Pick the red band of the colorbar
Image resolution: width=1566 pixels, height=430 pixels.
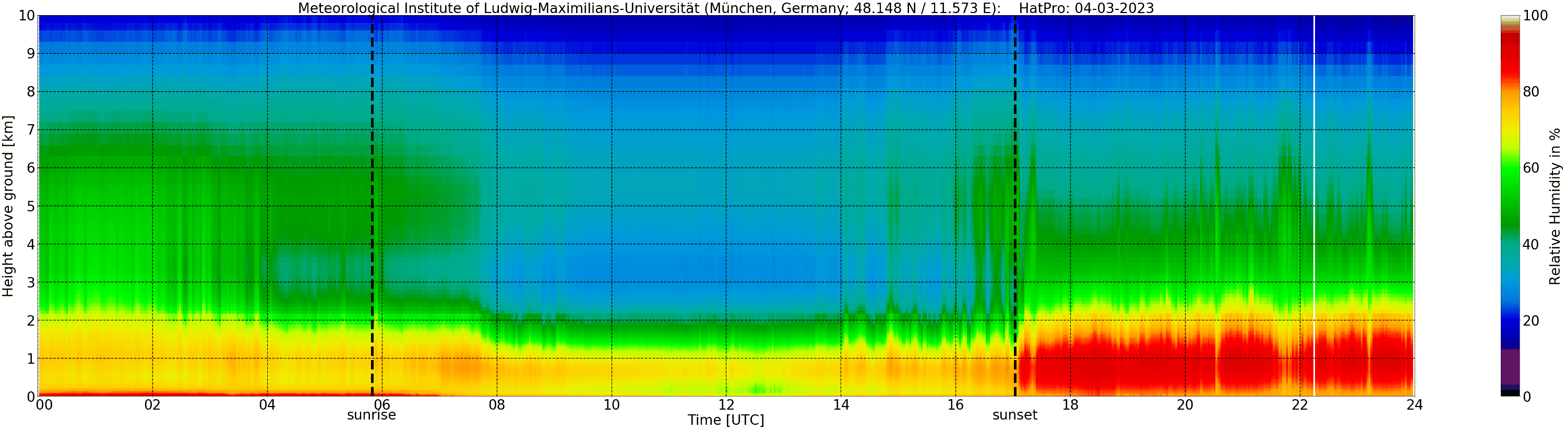pos(1510,58)
